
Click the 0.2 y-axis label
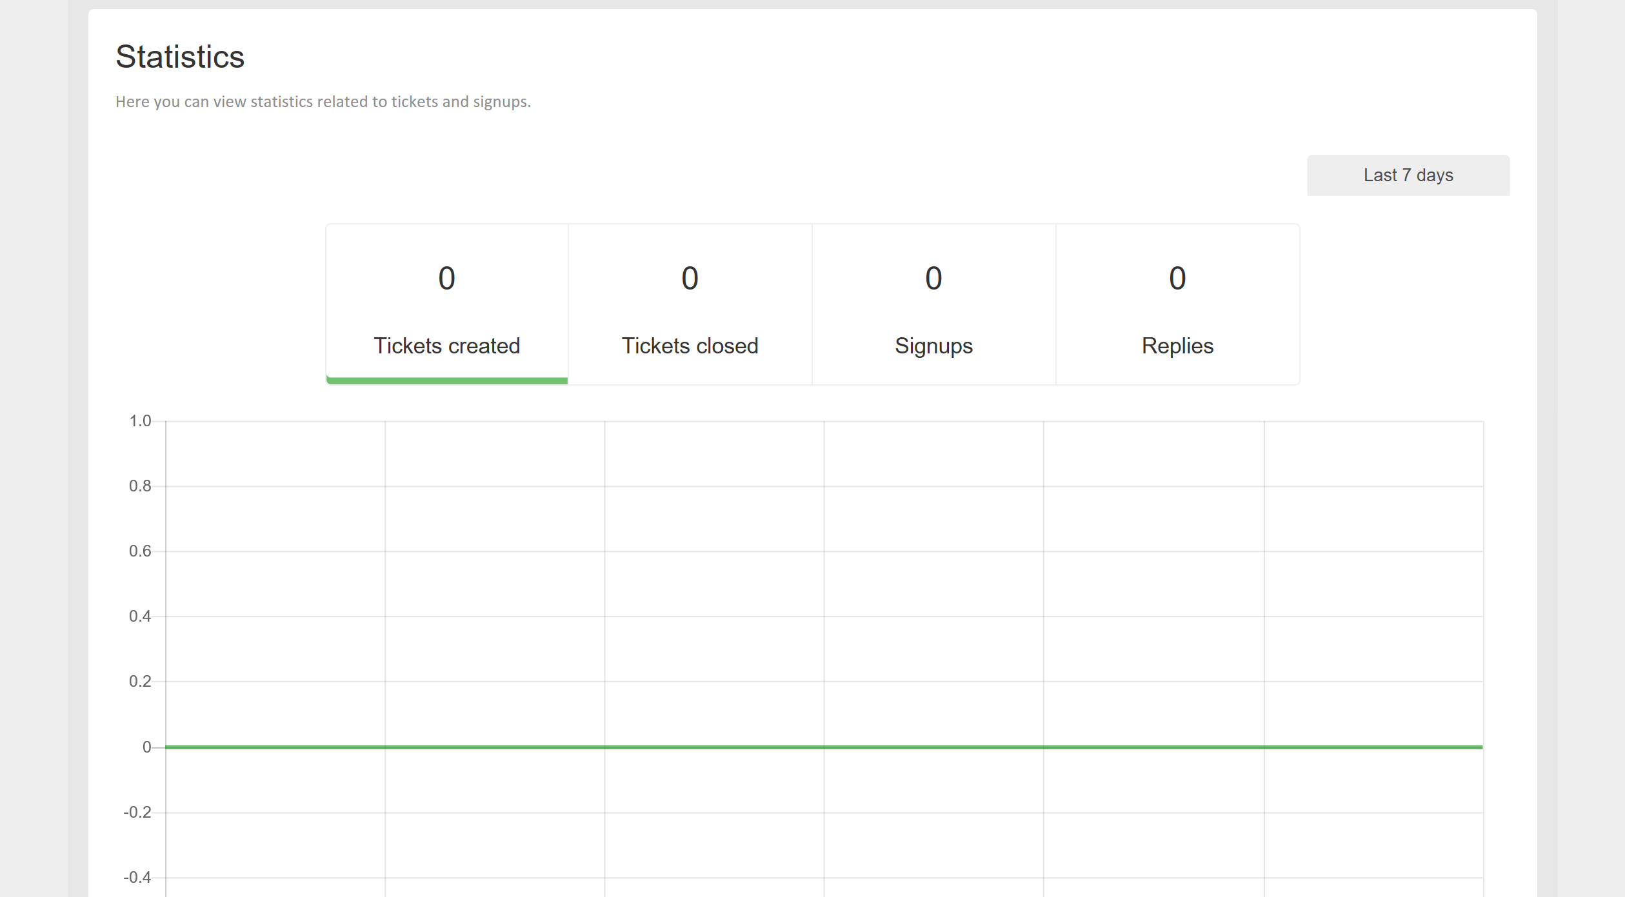(x=140, y=682)
